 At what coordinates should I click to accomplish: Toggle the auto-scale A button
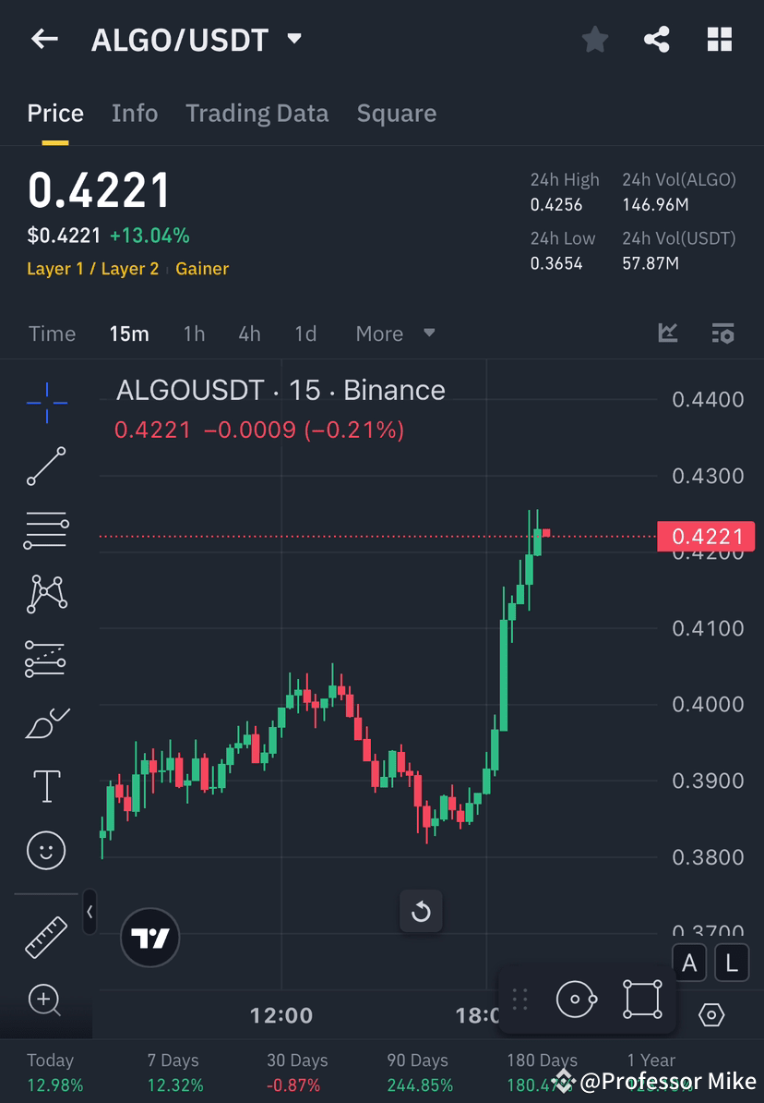tap(689, 963)
